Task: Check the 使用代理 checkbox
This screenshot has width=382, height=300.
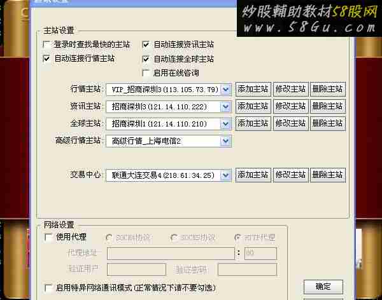Action: click(x=48, y=237)
